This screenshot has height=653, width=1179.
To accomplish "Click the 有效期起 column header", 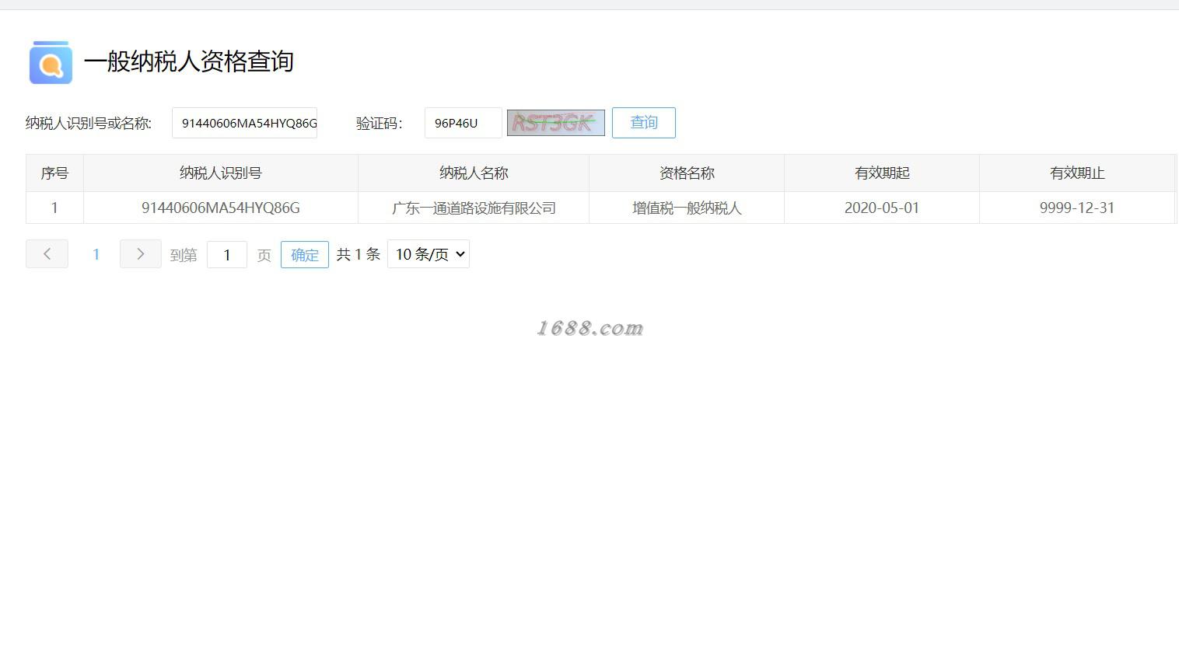I will click(x=882, y=173).
